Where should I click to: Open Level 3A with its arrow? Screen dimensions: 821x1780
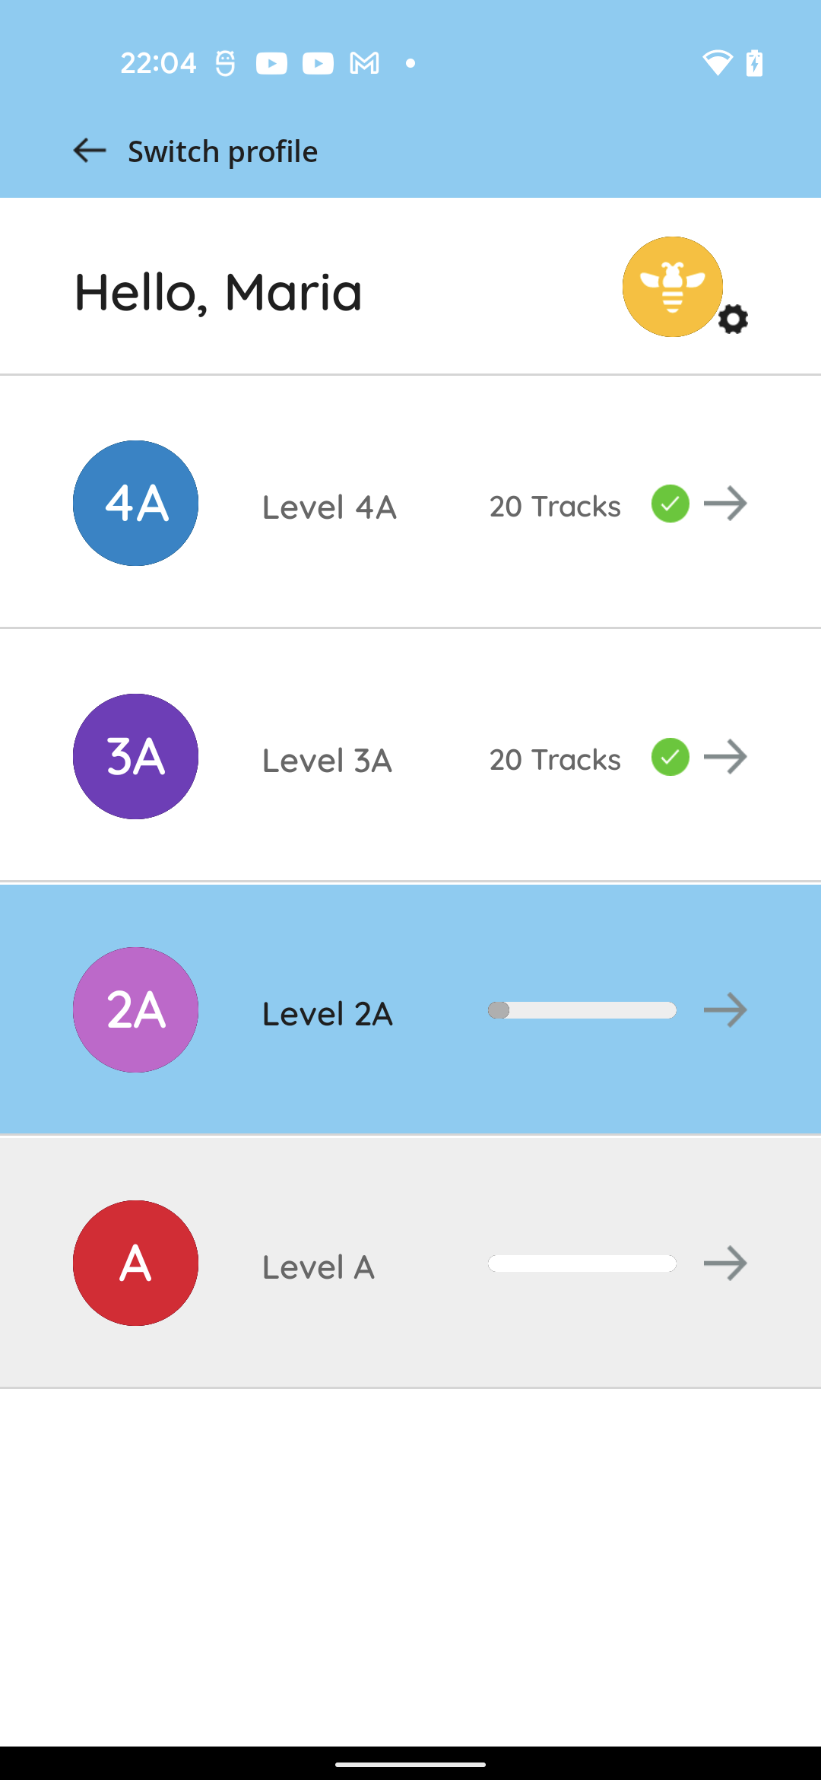click(x=725, y=757)
